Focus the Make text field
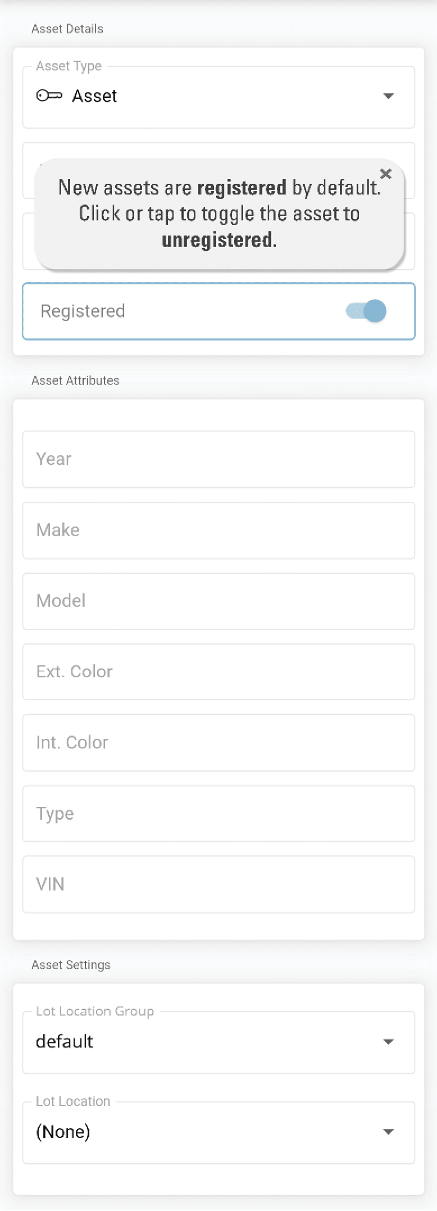This screenshot has width=437, height=1211. click(x=219, y=530)
